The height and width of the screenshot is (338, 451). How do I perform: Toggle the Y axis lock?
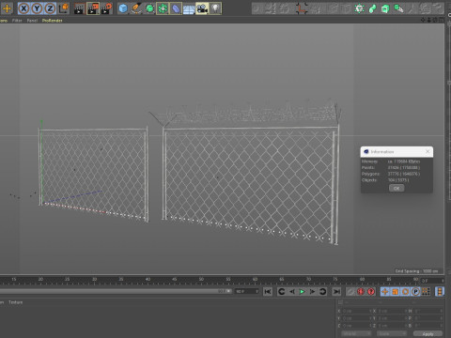(37, 8)
